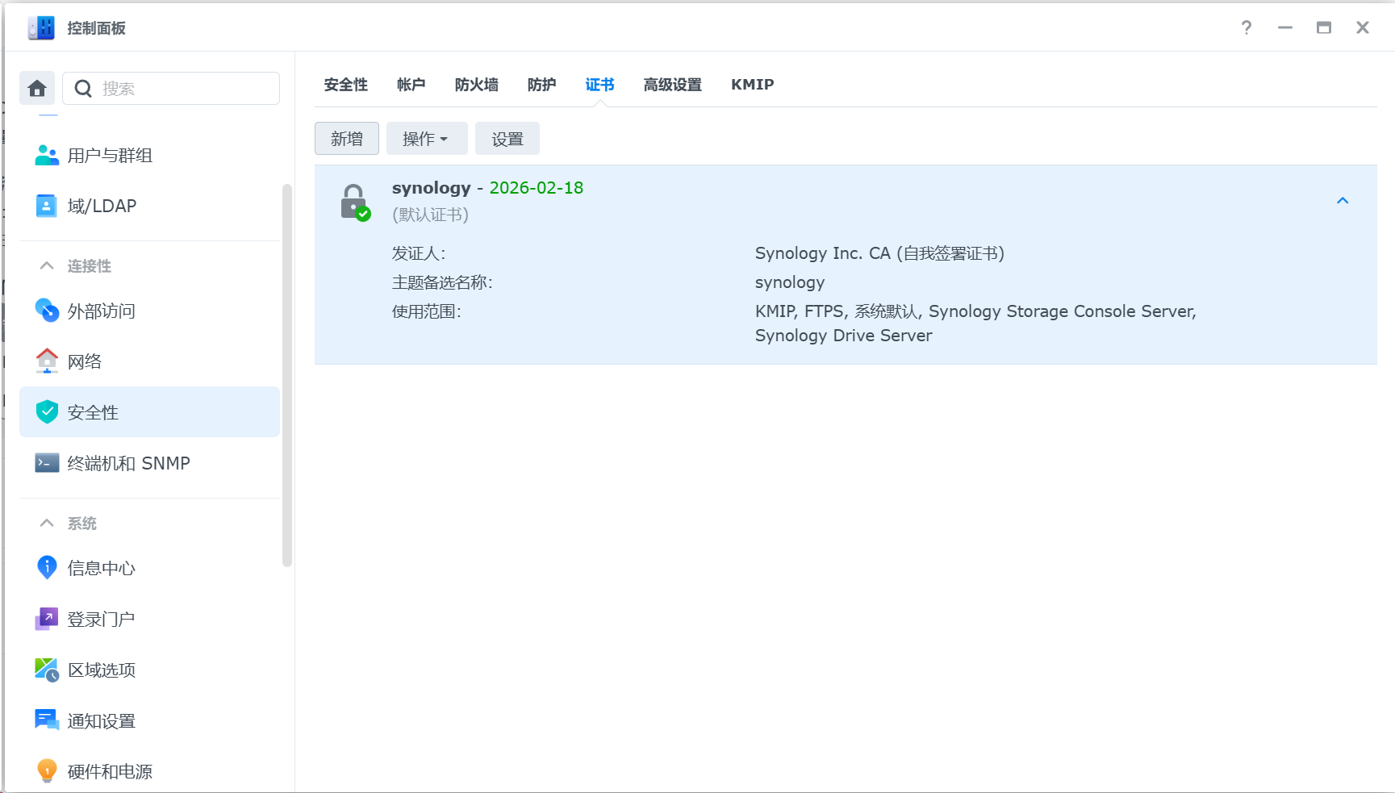Click the Terminal & SNMP console icon
Screen dimensions: 1395x793
click(x=47, y=463)
